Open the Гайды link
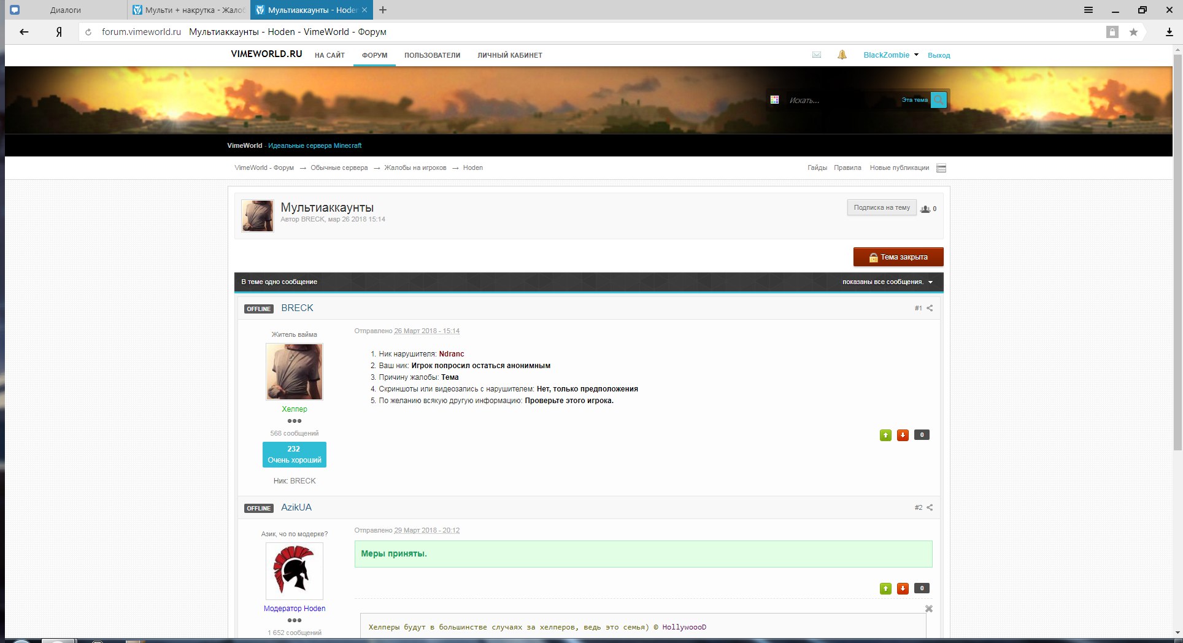Screen dimensions: 1183x643 [x=817, y=167]
